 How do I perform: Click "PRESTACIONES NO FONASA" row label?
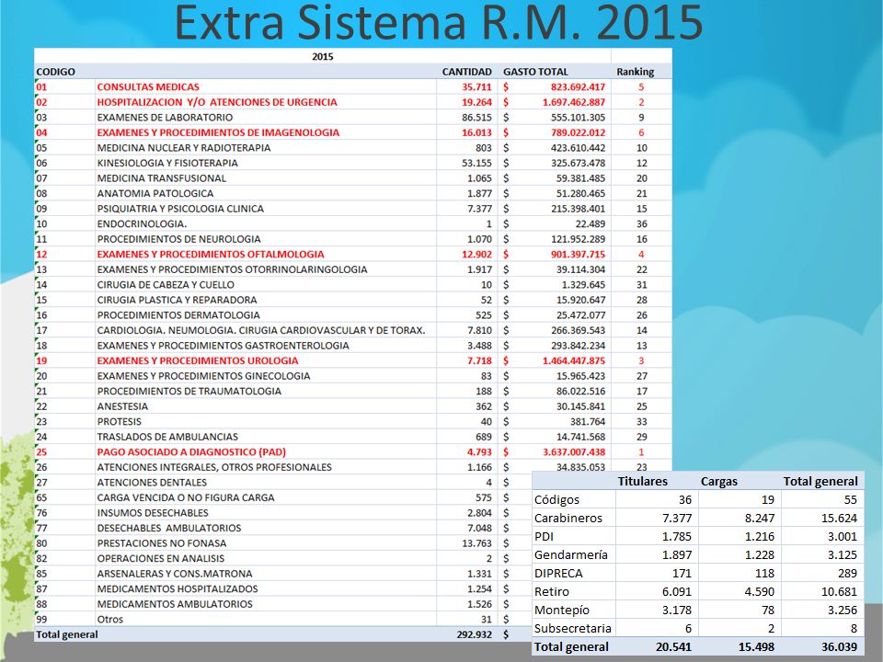162,542
